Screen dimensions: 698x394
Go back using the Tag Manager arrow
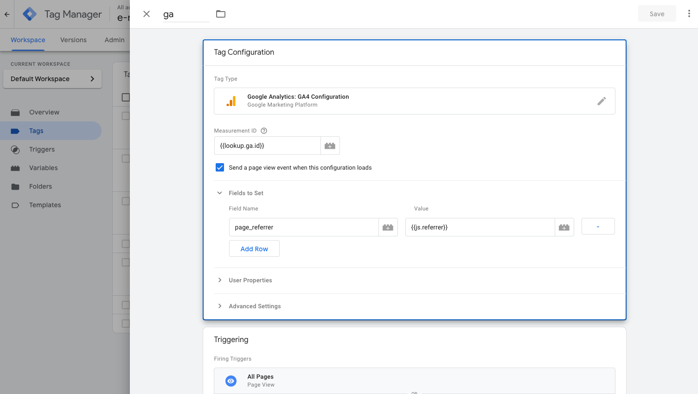(x=7, y=14)
